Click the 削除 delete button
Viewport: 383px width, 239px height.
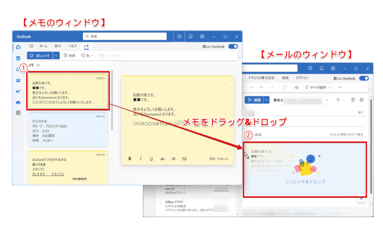click(x=69, y=56)
